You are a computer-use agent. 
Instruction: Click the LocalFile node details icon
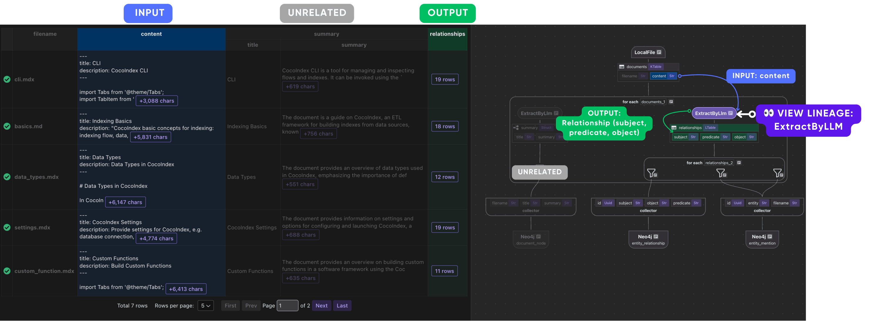pos(659,52)
